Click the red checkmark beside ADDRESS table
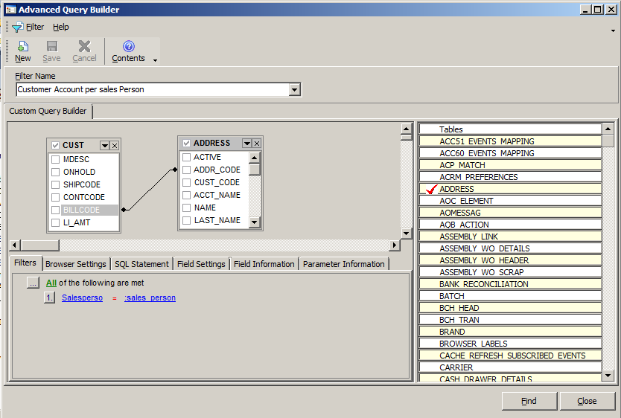Viewport: 621px width, 418px height. pyautogui.click(x=431, y=190)
